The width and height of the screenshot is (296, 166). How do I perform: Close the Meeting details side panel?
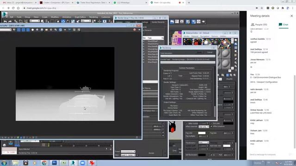pyautogui.click(x=292, y=16)
